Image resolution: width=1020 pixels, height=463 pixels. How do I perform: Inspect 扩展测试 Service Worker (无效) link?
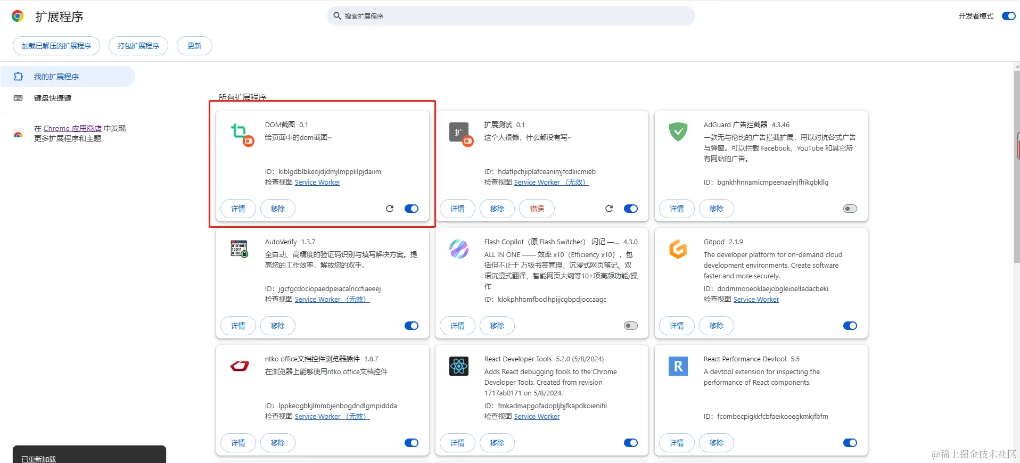[x=552, y=182]
